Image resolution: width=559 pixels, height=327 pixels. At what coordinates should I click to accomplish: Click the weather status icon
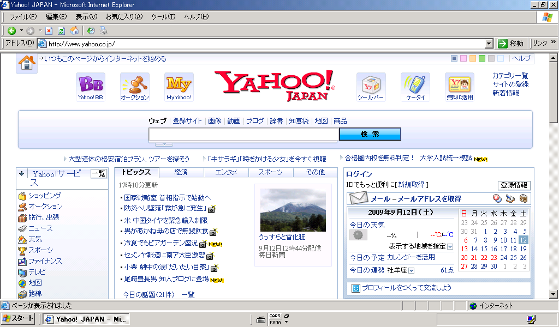[x=358, y=235]
